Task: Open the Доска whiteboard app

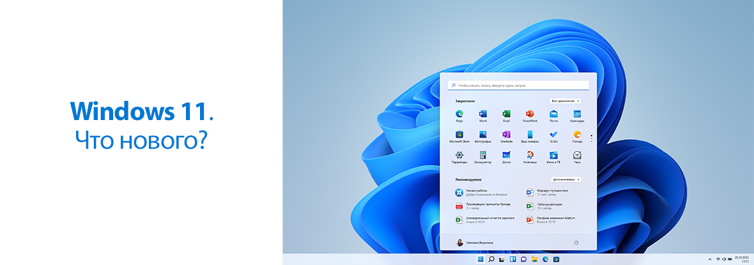Action: (x=506, y=157)
